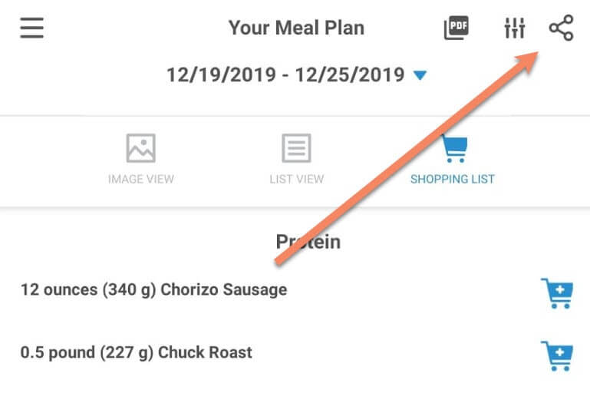The width and height of the screenshot is (590, 393).
Task: Add Chuck Roast to cart
Action: (x=557, y=355)
